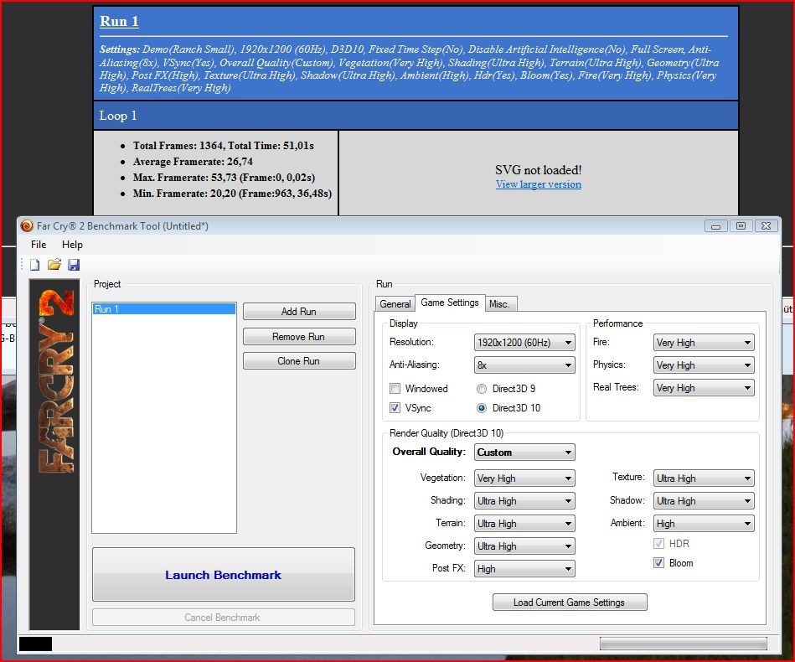
Task: Click the Min. Framerate: 20,20 line
Action: tap(232, 194)
